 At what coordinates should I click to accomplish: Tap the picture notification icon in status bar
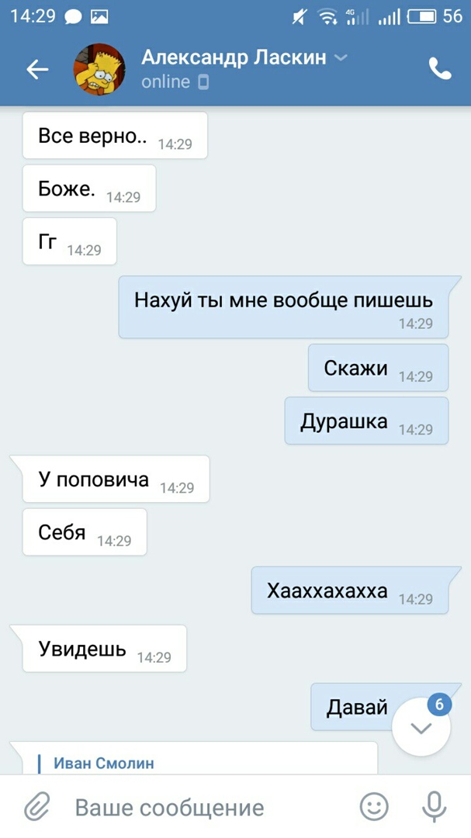coord(99,16)
